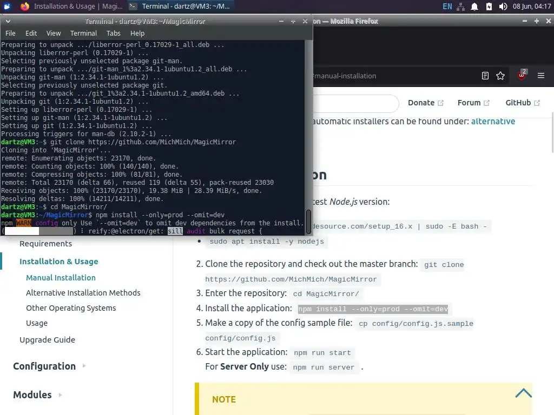Image resolution: width=554 pixels, height=415 pixels.
Task: Click the 'cd MagicMirror/' code snippet
Action: click(326, 293)
